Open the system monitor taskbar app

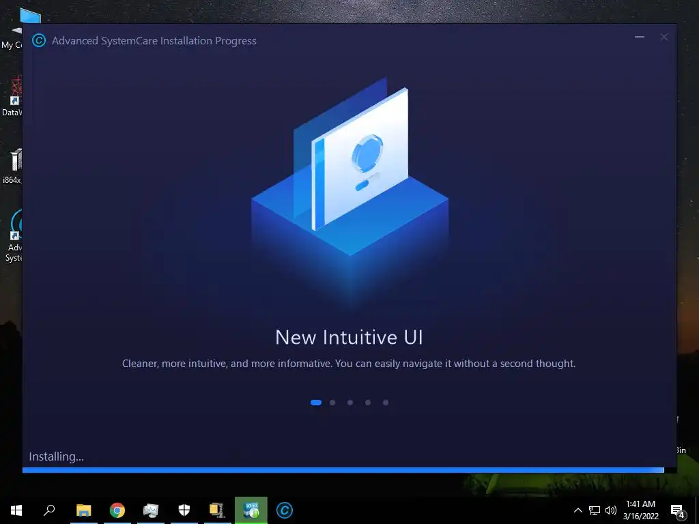(151, 510)
